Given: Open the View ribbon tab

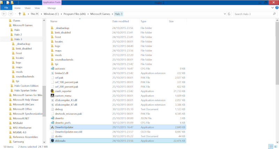Looking at the screenshot, I should coord(37,8).
